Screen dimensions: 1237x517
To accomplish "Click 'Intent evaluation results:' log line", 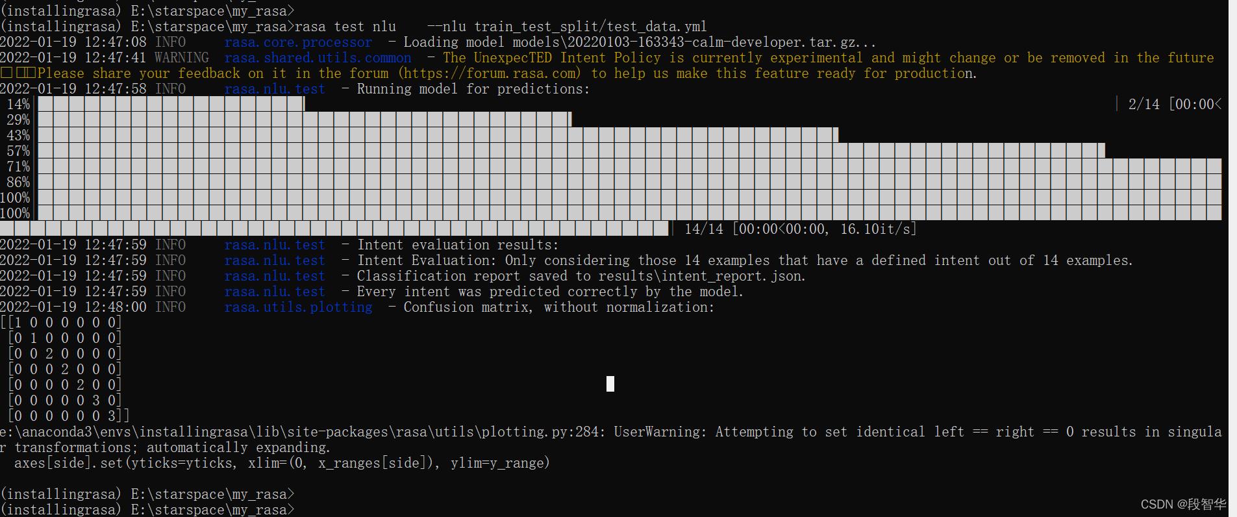I will 457,245.
